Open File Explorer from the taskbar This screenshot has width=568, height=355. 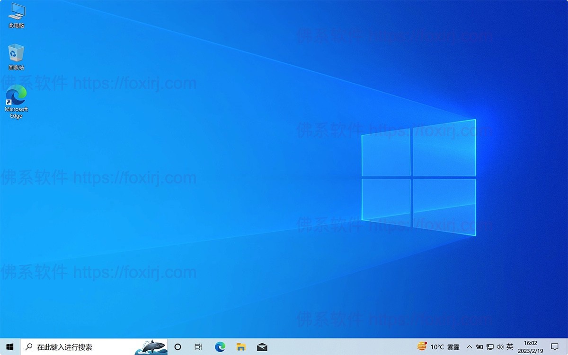pyautogui.click(x=241, y=346)
